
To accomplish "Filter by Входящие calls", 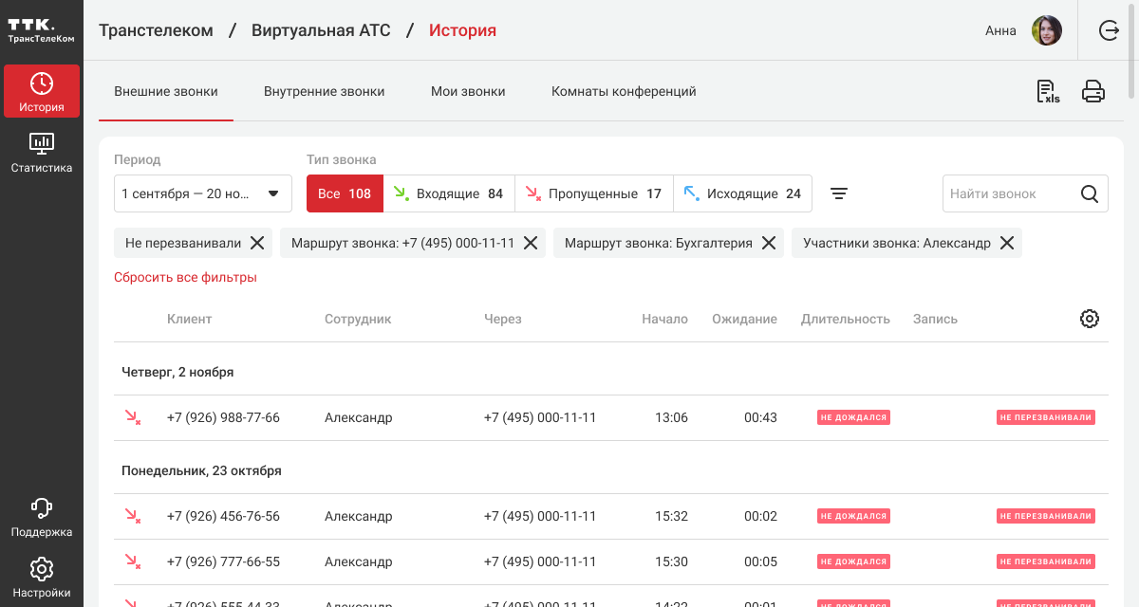I will [449, 193].
